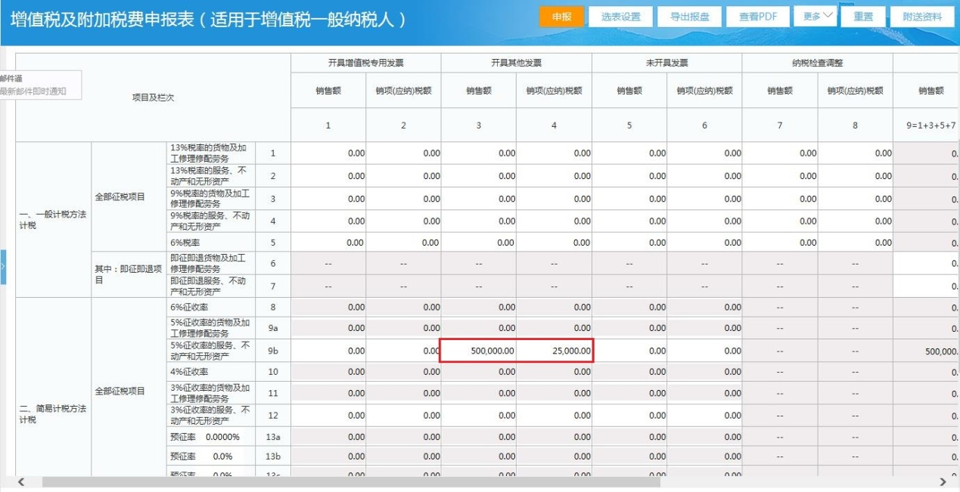Expand the collapsed left side panel arrow
960x492 pixels.
[x=3, y=266]
